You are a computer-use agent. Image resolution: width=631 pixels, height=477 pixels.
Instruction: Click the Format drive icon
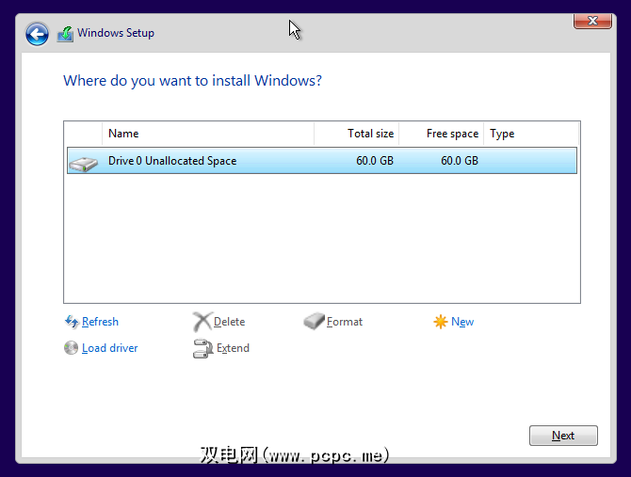[314, 321]
